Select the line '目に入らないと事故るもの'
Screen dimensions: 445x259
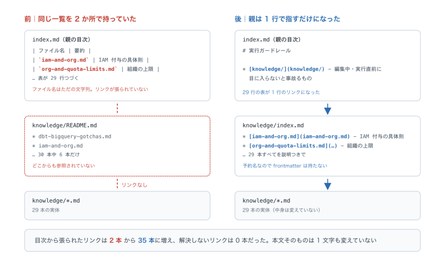pyautogui.click(x=280, y=78)
